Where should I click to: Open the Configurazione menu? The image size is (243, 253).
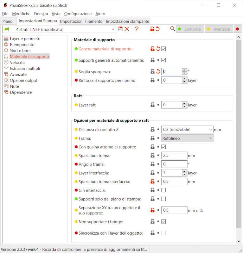[78, 14]
